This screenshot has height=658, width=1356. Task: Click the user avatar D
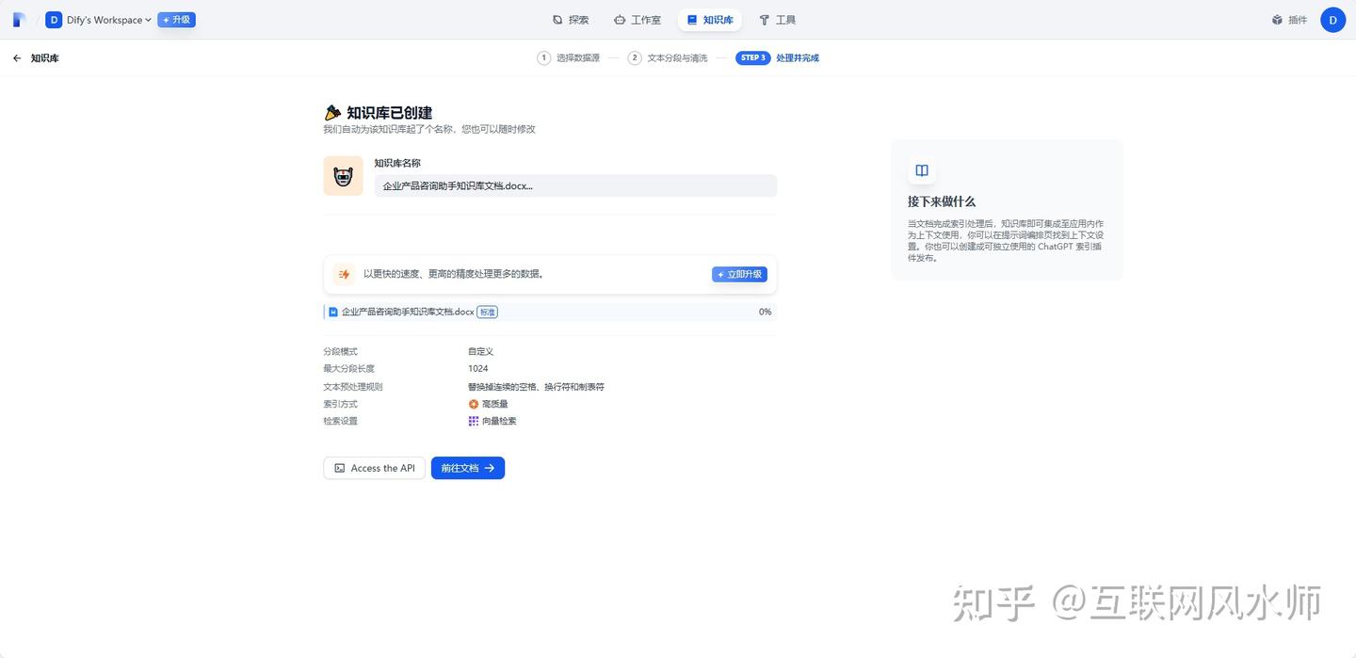(1332, 20)
